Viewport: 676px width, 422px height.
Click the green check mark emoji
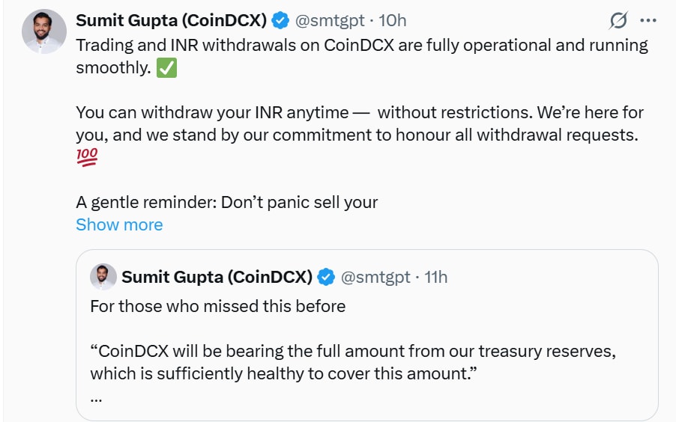167,68
